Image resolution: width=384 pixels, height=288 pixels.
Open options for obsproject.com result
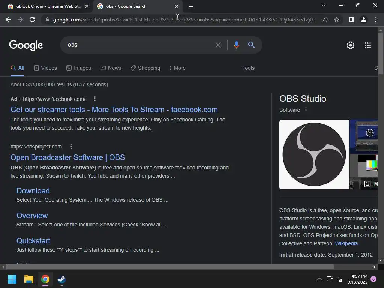pos(71,147)
